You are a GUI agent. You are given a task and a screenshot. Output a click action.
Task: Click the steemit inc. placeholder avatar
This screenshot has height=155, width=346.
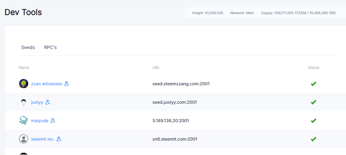[24, 139]
